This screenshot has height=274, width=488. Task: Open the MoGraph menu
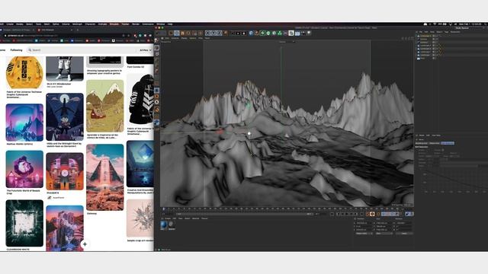[77, 24]
